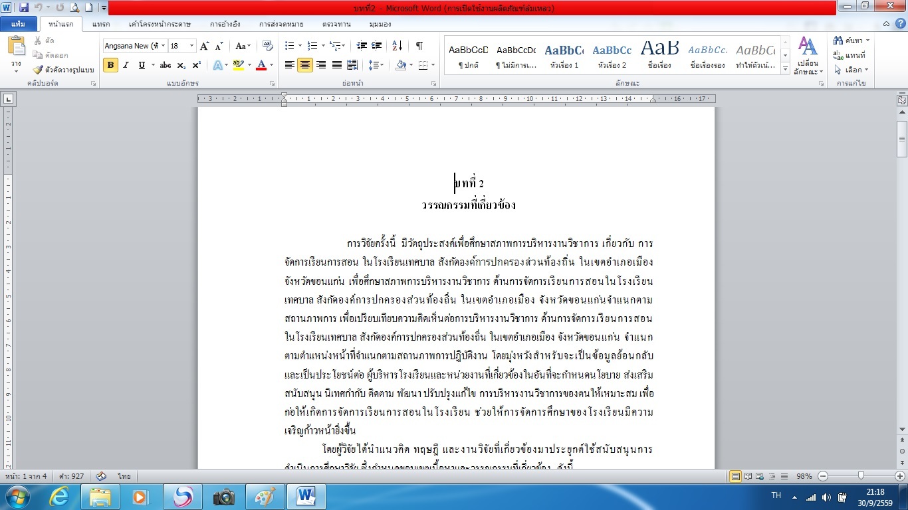The image size is (908, 510).
Task: Expand the styles gallery More arrow
Action: [785, 68]
